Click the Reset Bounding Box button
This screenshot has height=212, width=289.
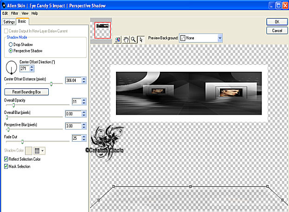[26, 92]
